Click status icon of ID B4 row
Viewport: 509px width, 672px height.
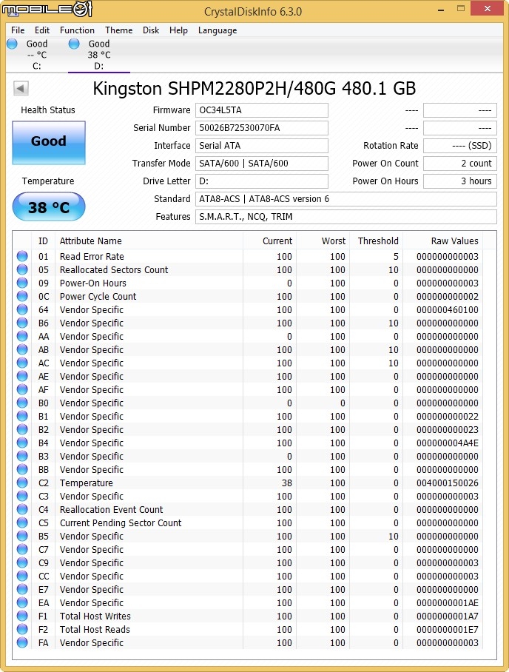22,443
